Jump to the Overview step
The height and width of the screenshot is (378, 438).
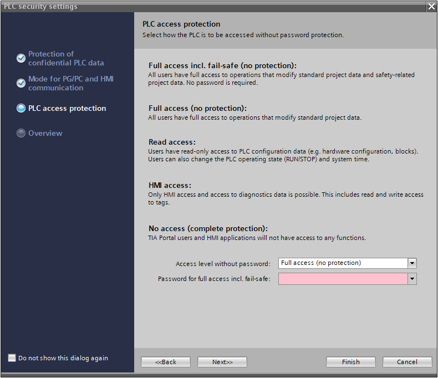[45, 133]
